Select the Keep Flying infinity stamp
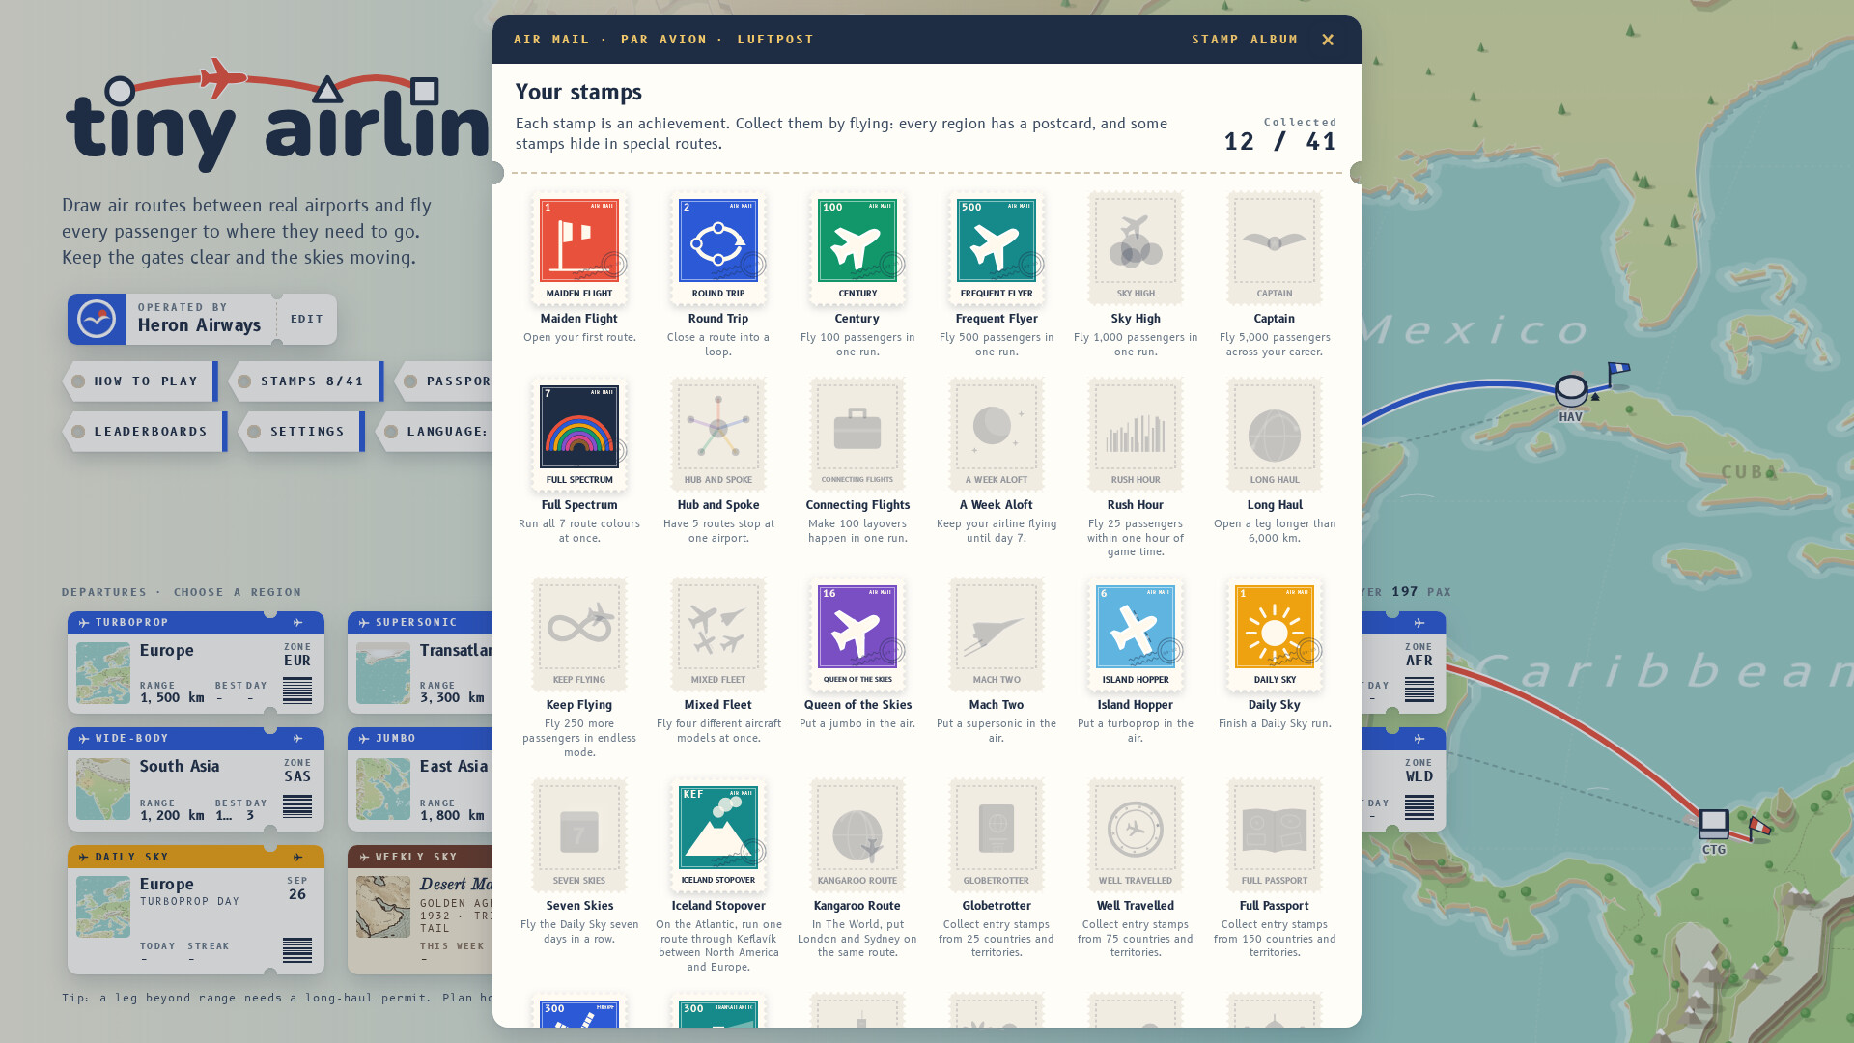 [579, 634]
